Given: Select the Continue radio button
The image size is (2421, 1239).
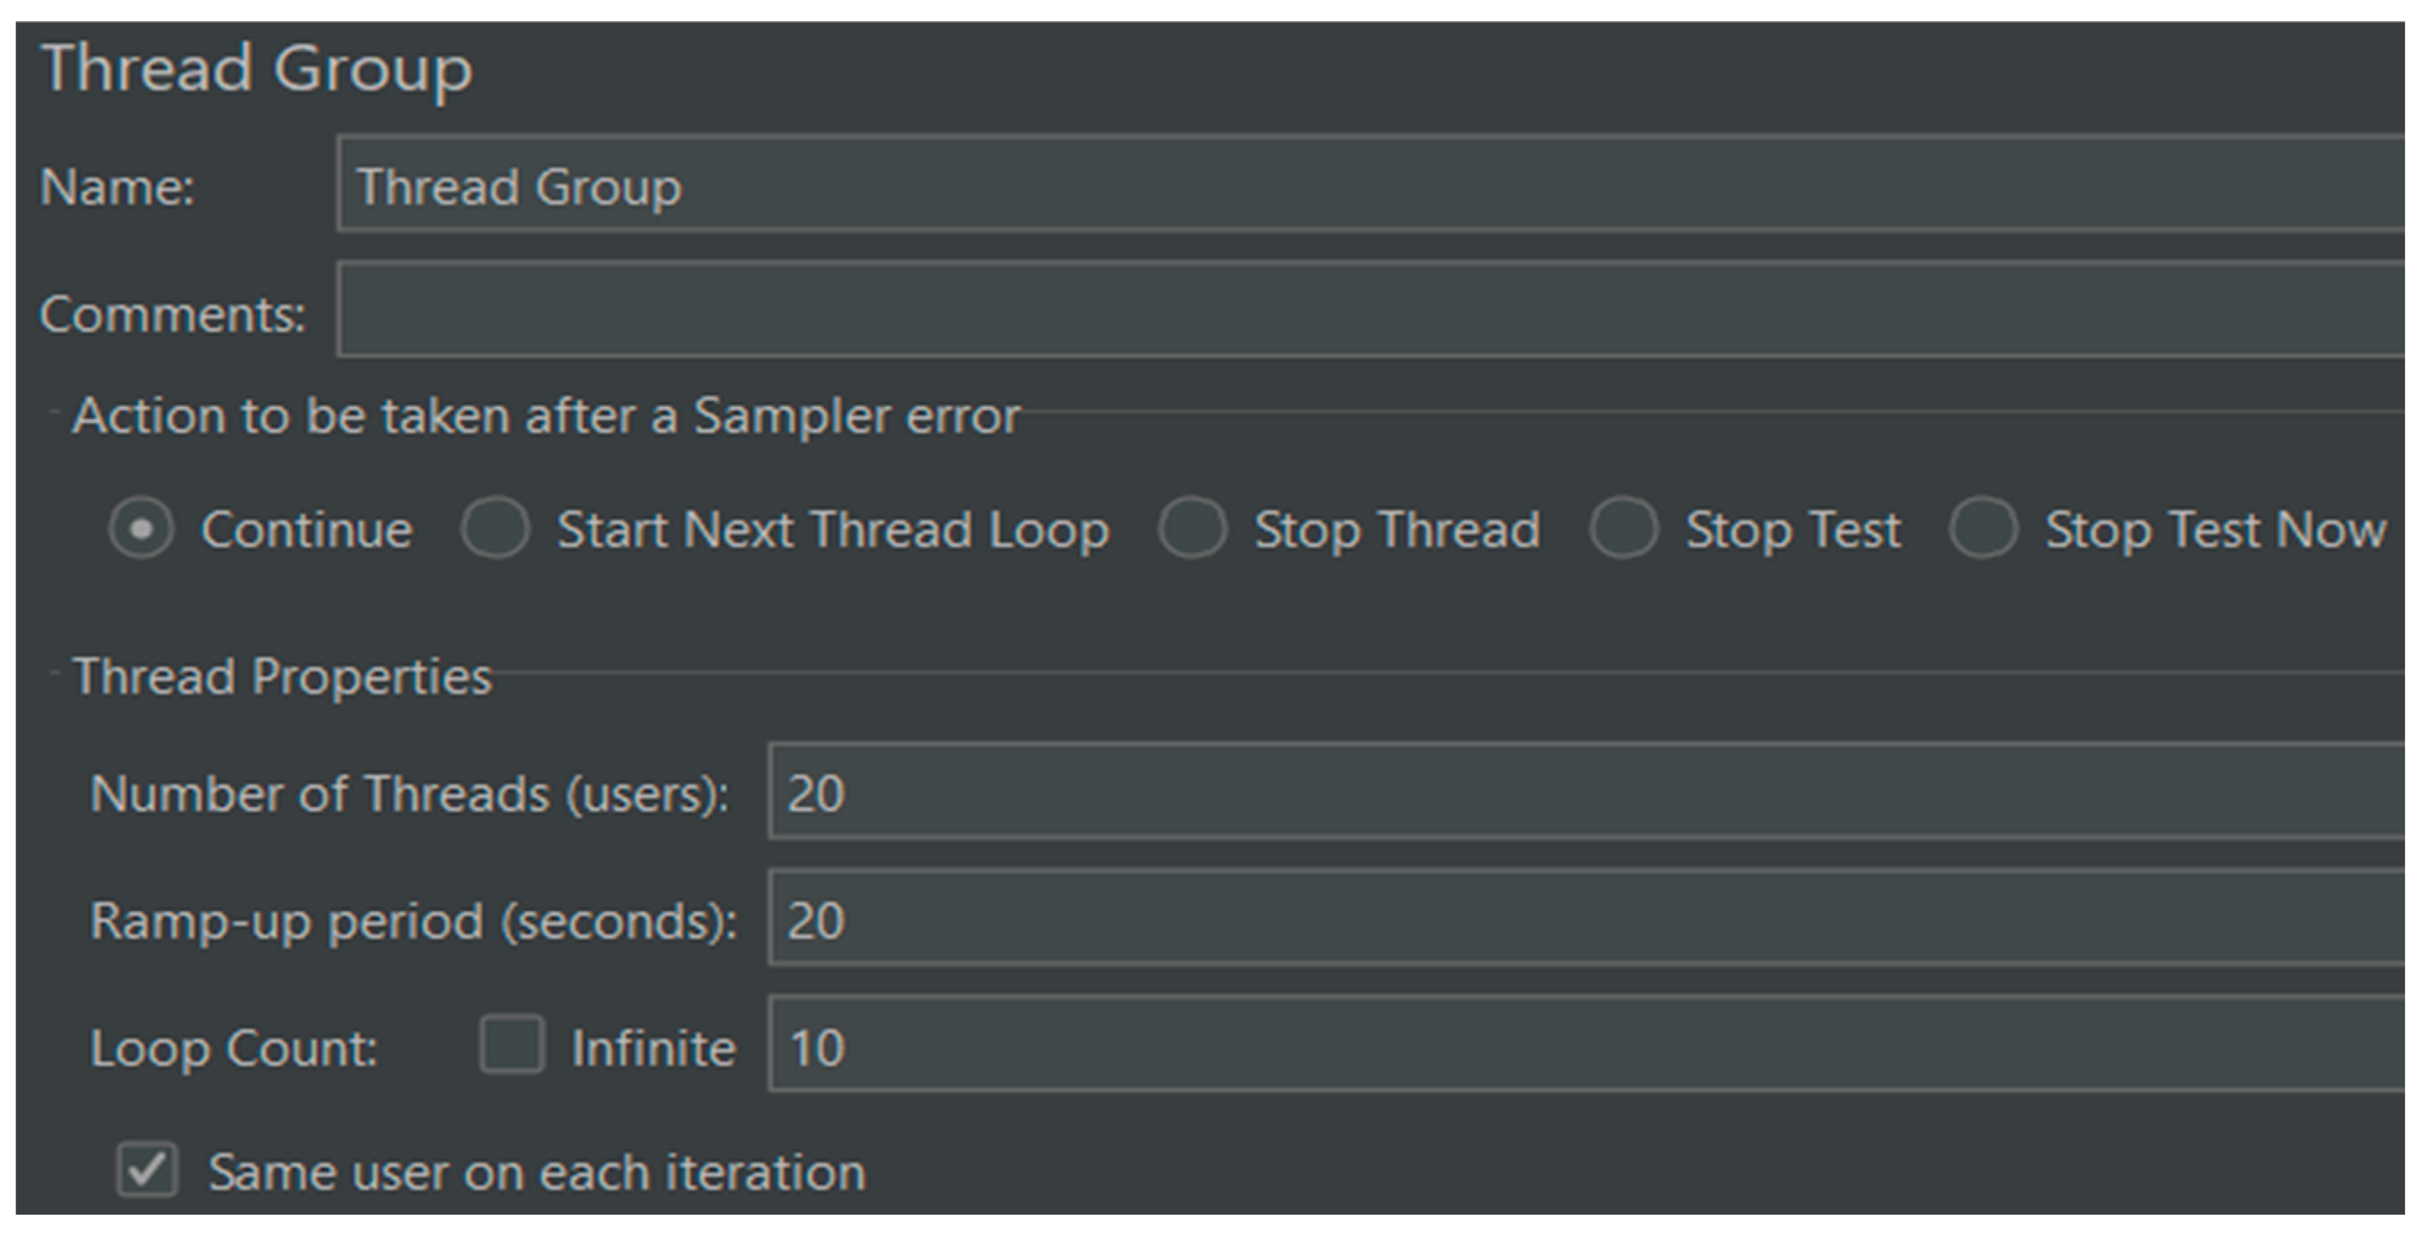Looking at the screenshot, I should (141, 529).
